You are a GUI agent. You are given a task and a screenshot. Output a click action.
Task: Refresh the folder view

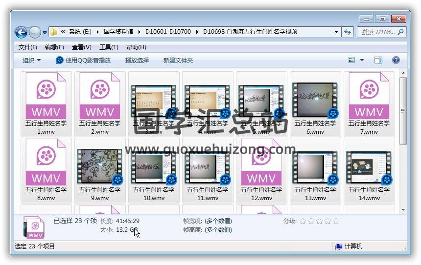click(x=348, y=32)
